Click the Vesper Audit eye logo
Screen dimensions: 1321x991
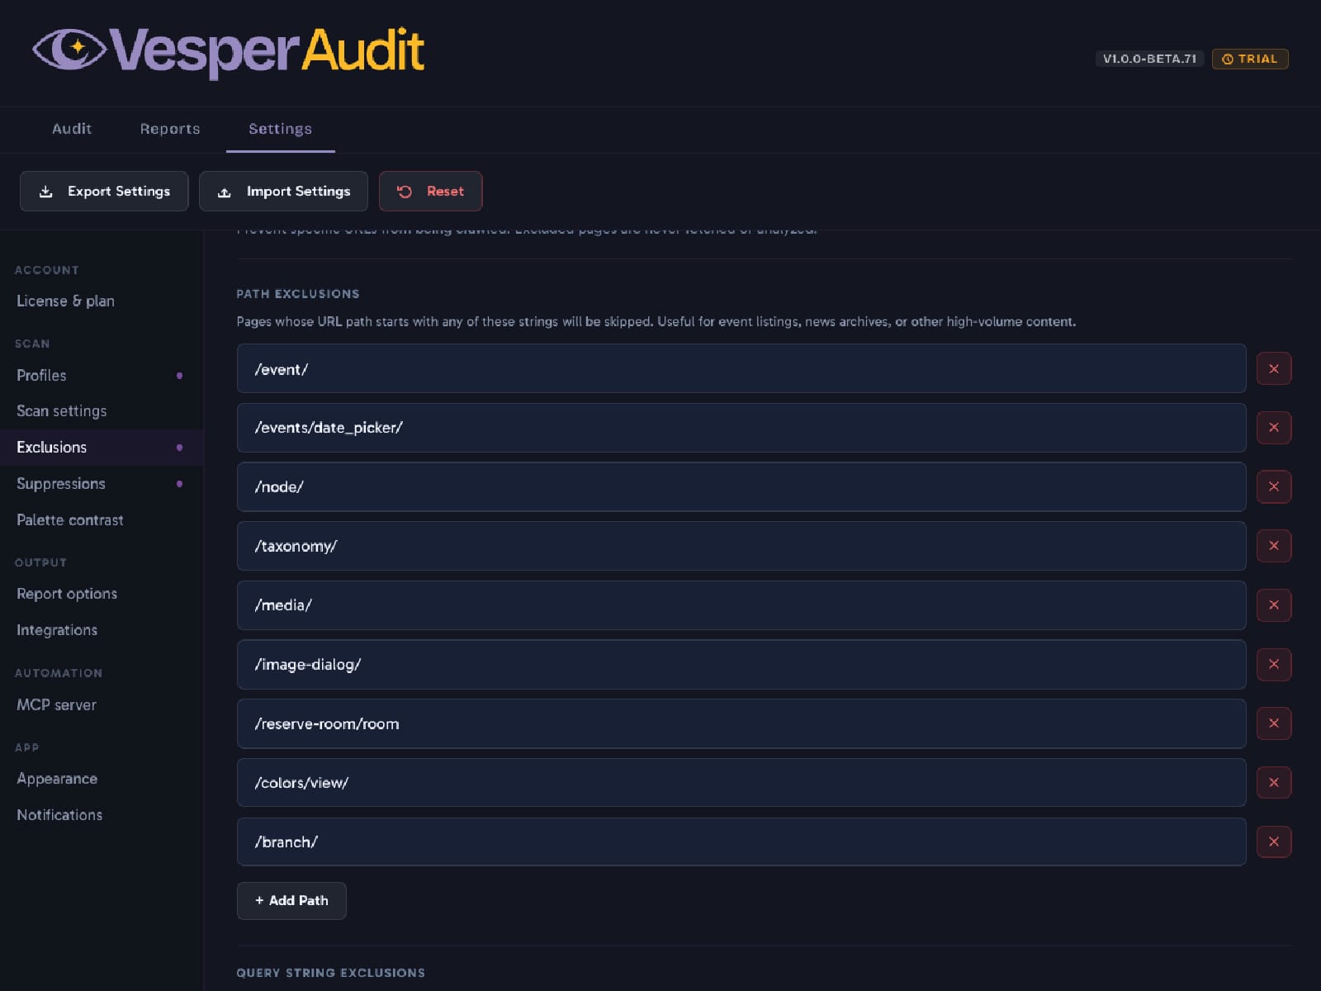[x=69, y=49]
